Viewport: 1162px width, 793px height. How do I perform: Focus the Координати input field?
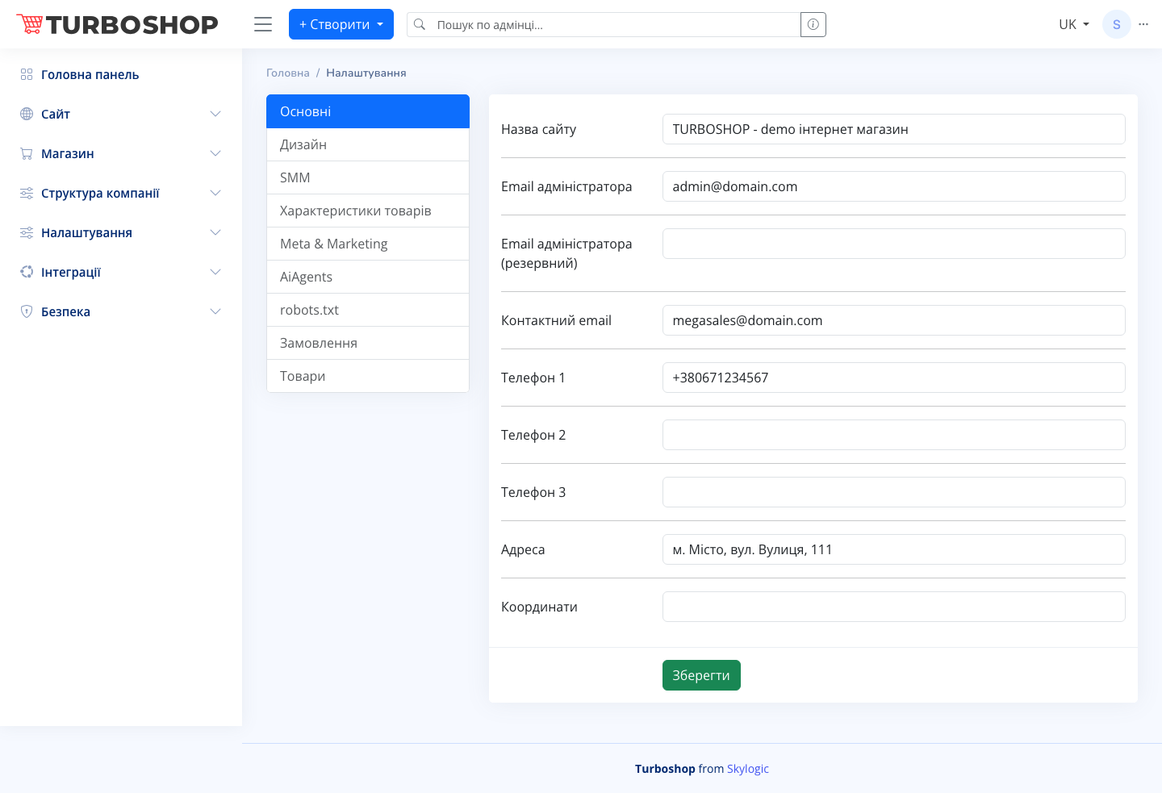pyautogui.click(x=894, y=607)
